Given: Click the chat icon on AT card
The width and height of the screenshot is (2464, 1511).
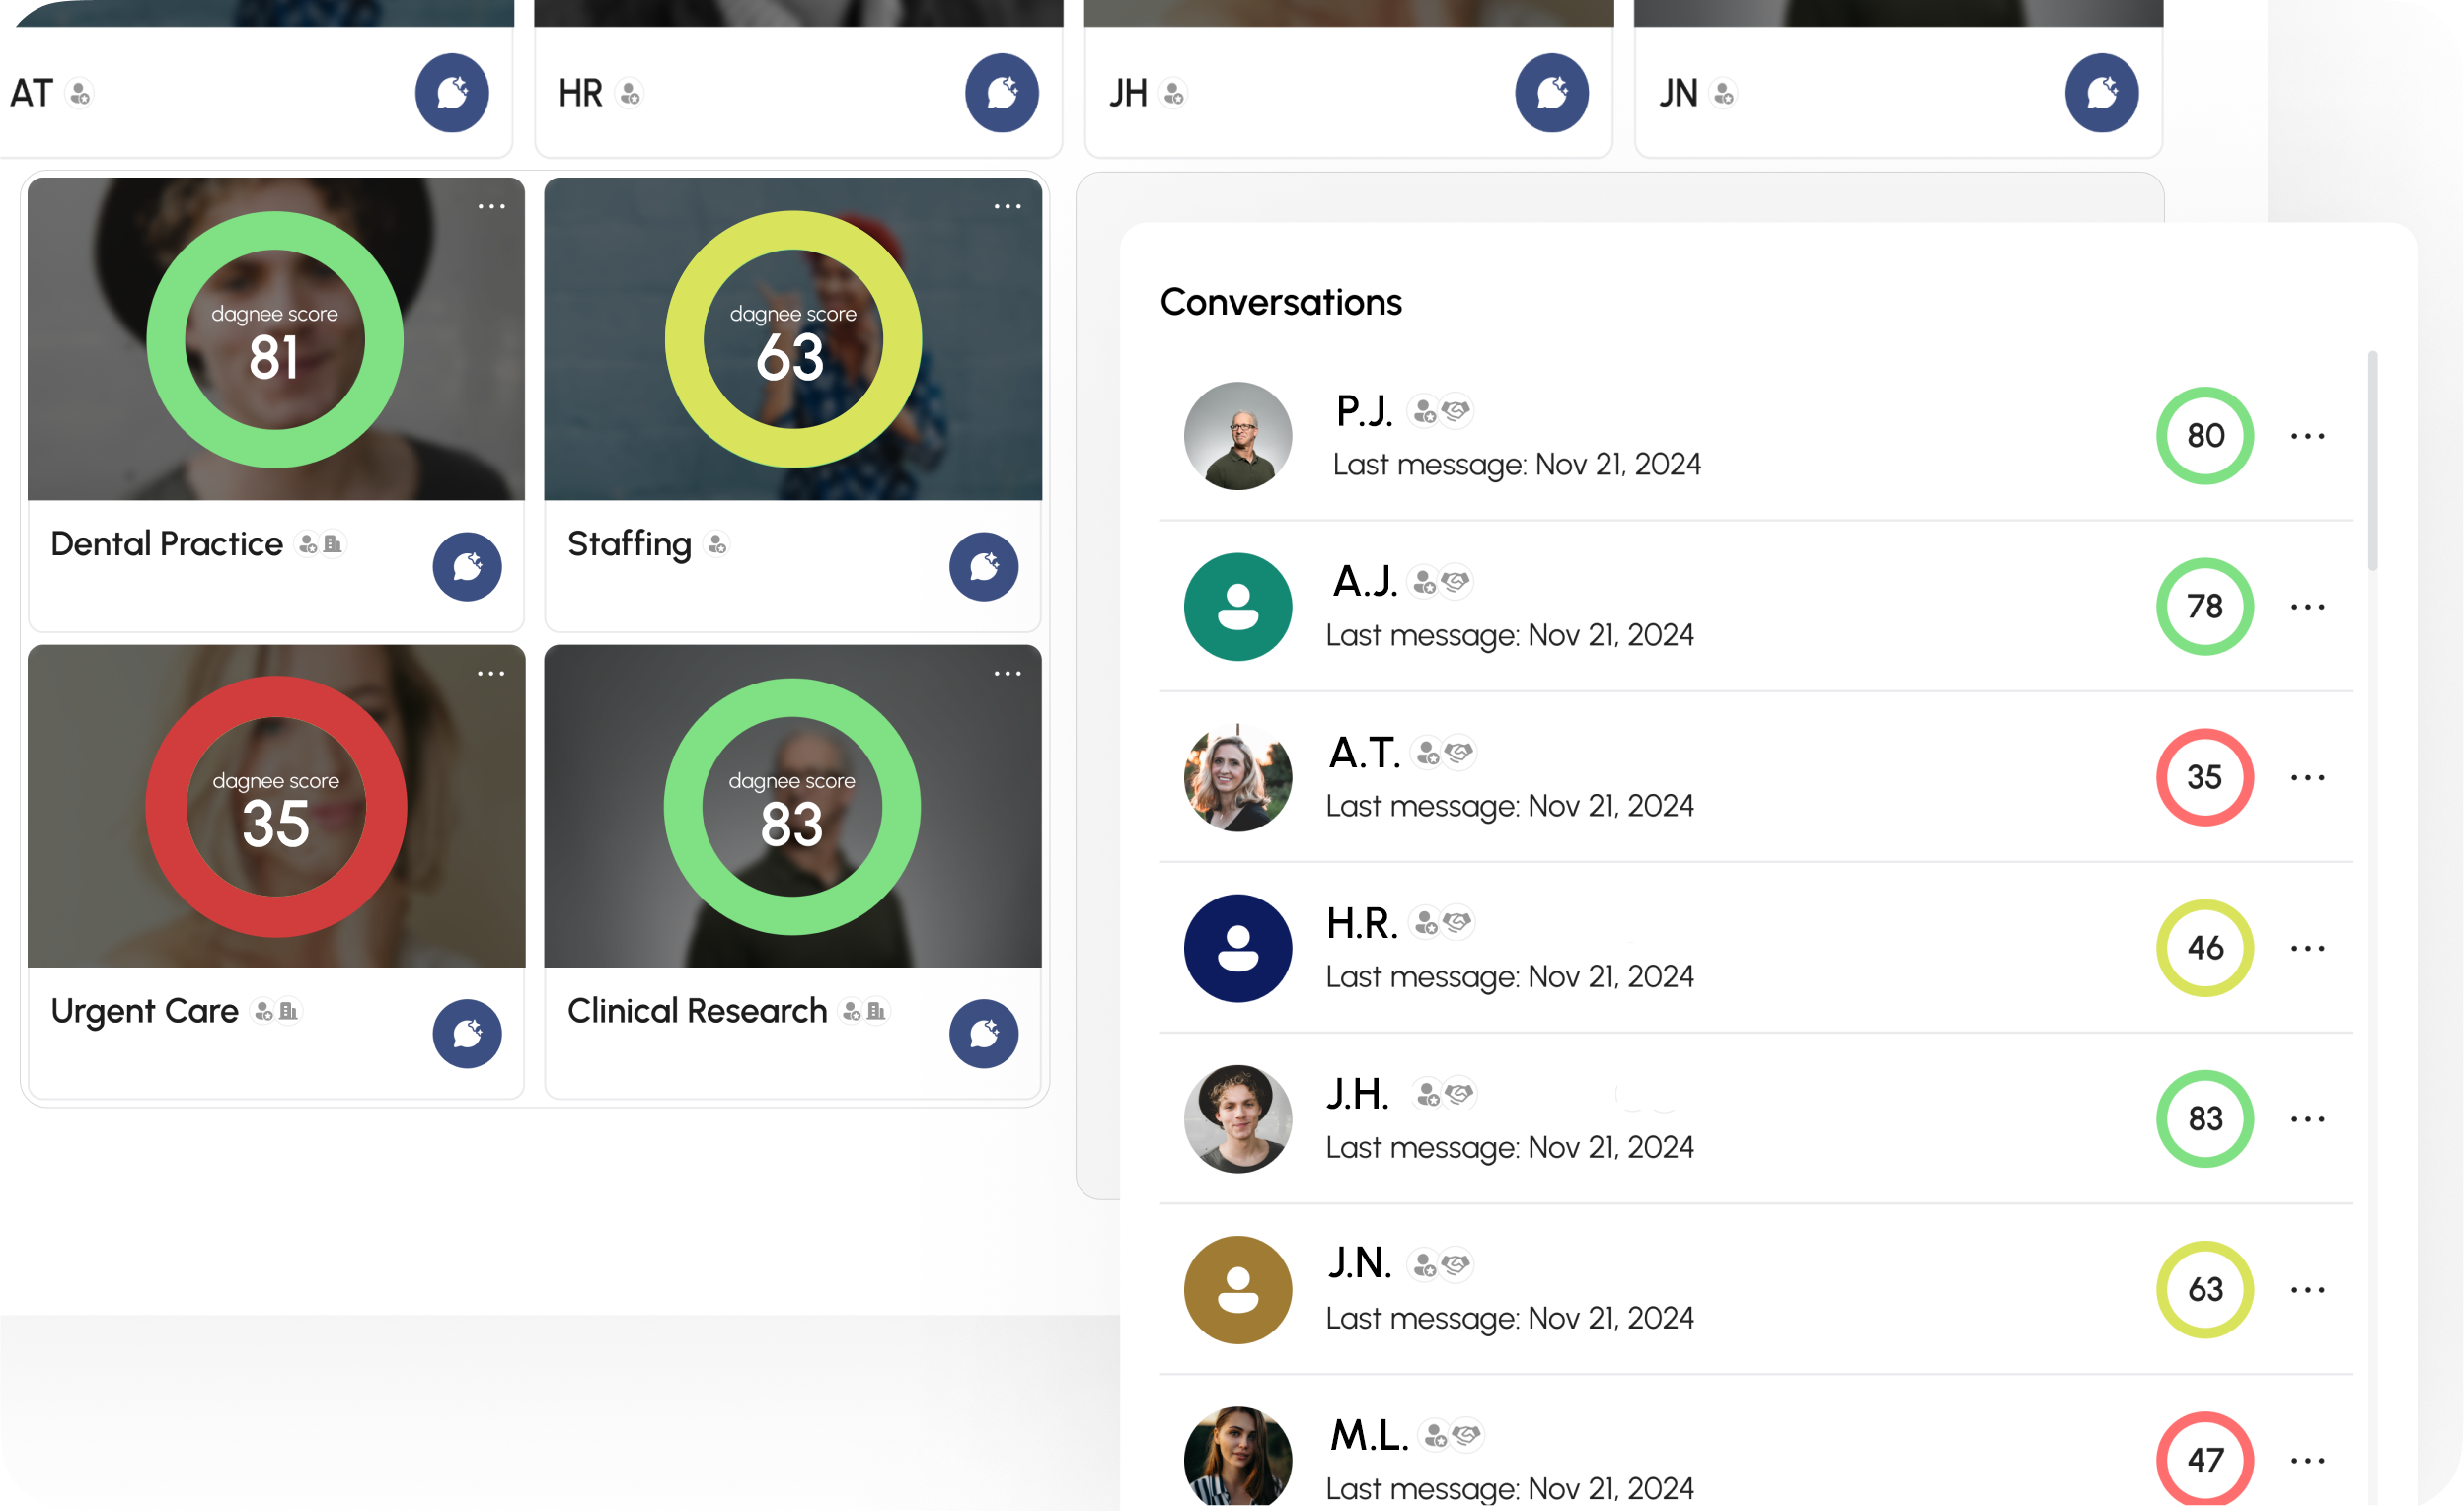Looking at the screenshot, I should (x=452, y=93).
